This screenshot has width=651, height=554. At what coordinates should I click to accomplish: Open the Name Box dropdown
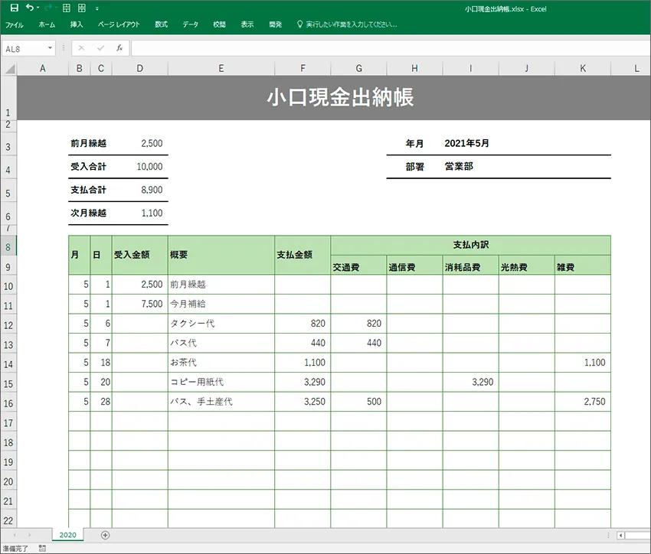(x=50, y=47)
